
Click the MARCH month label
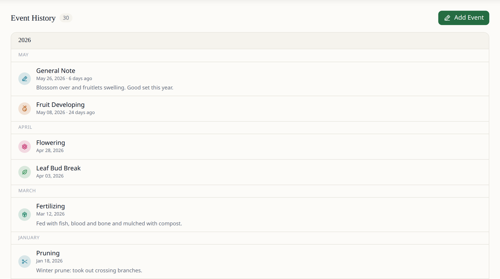pos(27,191)
